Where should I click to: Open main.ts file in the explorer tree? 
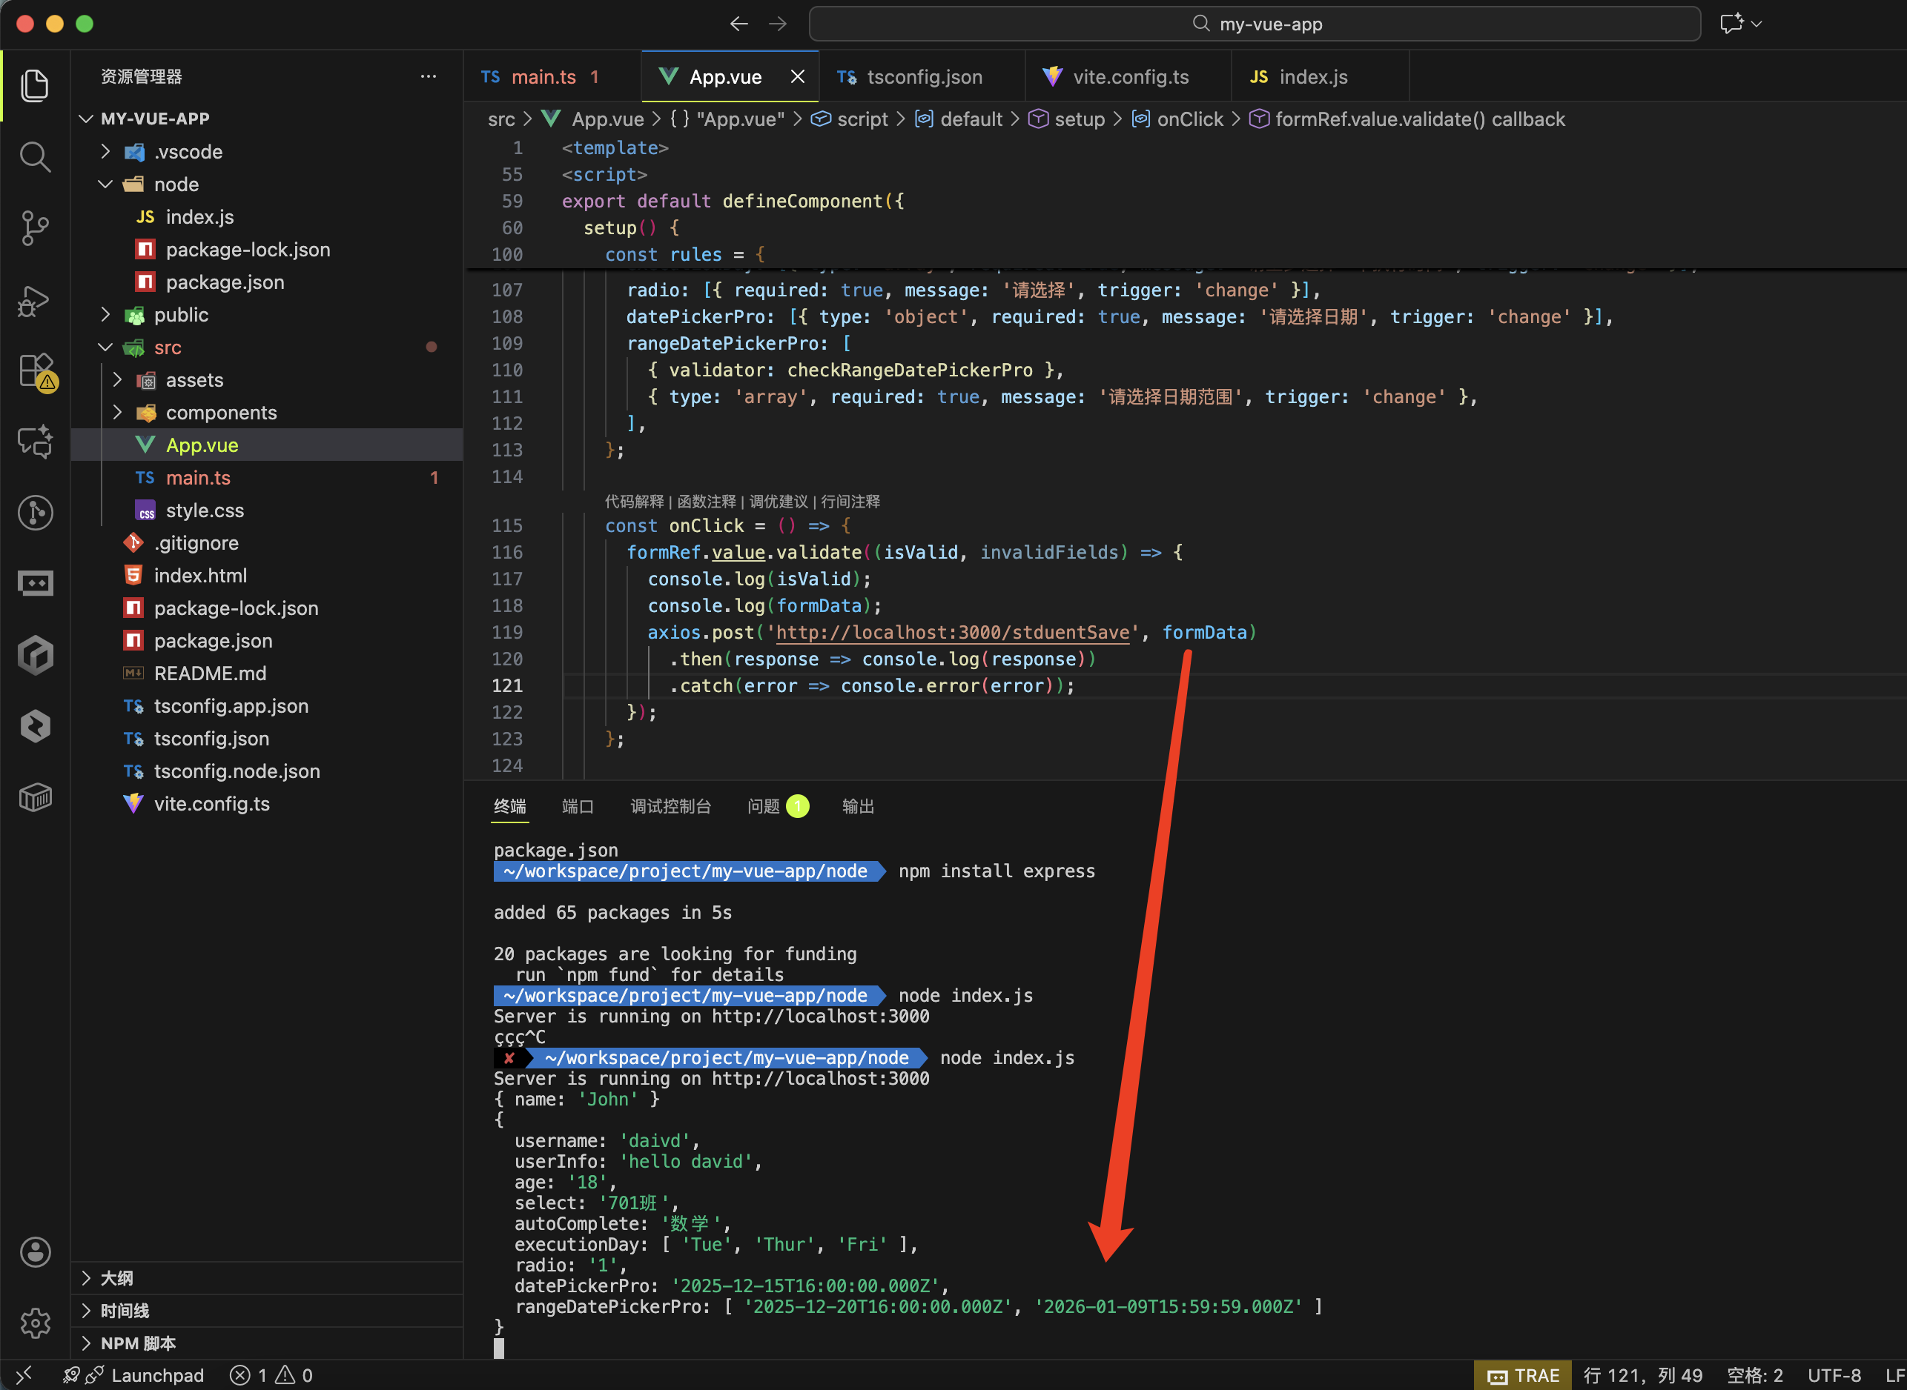[x=198, y=478]
